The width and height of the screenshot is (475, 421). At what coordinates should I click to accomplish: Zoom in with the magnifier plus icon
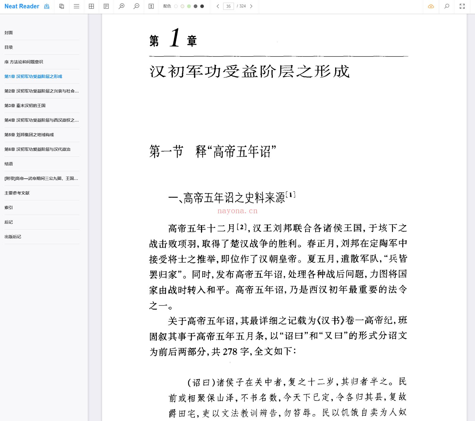click(x=121, y=6)
